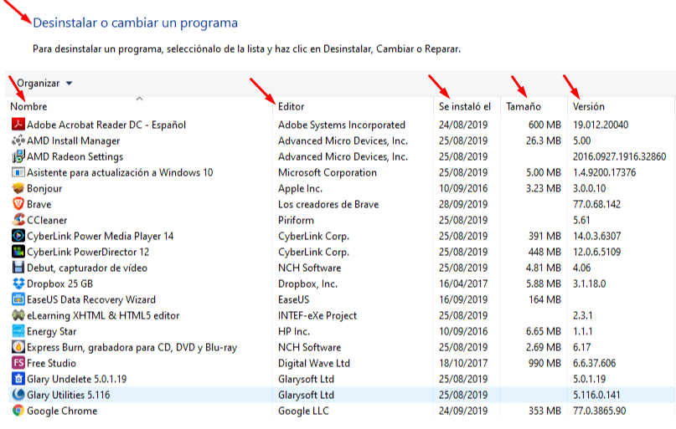The width and height of the screenshot is (676, 429).
Task: Click the 990 MB size value
Action: point(544,363)
